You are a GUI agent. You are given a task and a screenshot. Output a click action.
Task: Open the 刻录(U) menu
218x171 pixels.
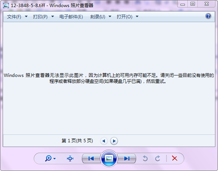click(x=97, y=17)
